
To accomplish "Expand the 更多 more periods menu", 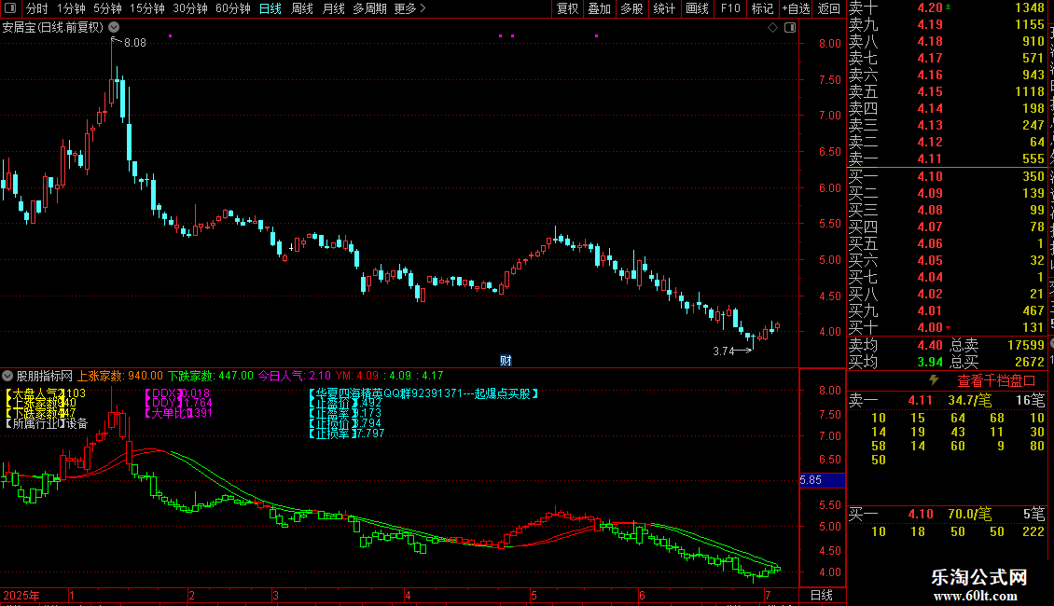I will tap(409, 8).
